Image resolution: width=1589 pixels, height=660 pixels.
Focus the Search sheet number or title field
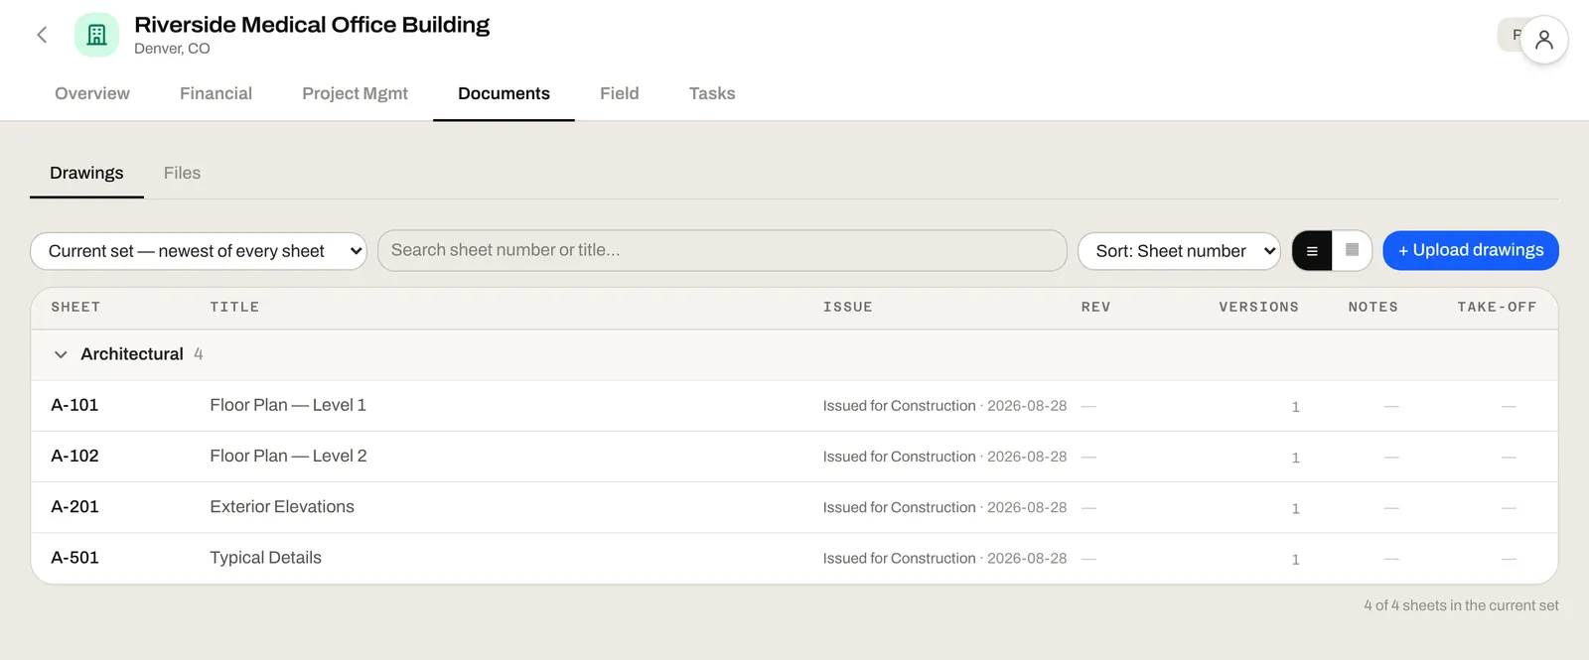click(x=722, y=250)
